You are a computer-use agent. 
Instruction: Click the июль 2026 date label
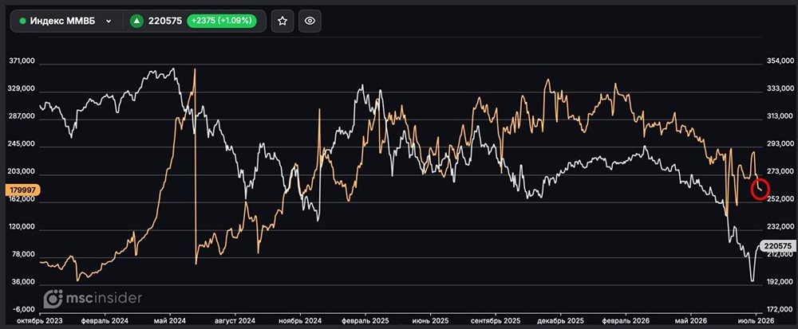[756, 321]
